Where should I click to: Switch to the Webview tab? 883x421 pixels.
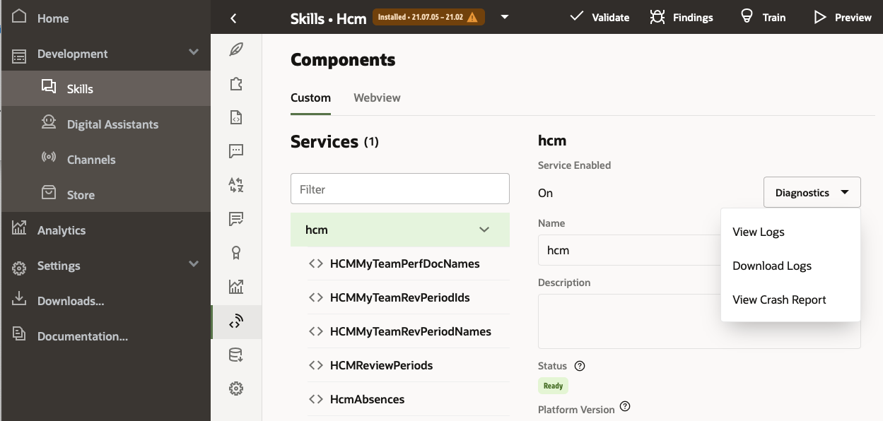(377, 97)
